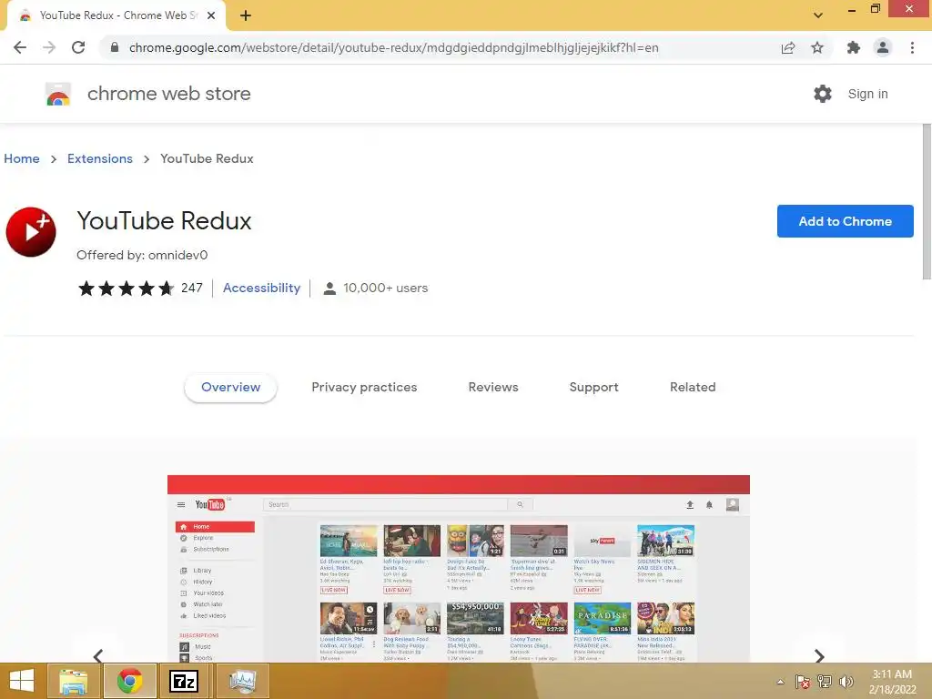This screenshot has width=932, height=699.
Task: Open the system monitor taskbar icon
Action: pos(242,681)
